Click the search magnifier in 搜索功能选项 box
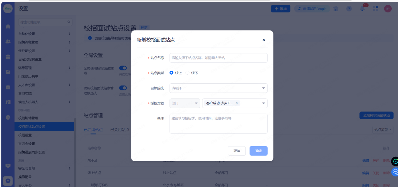Screen dimensions: 398x187 [x=69, y=22]
